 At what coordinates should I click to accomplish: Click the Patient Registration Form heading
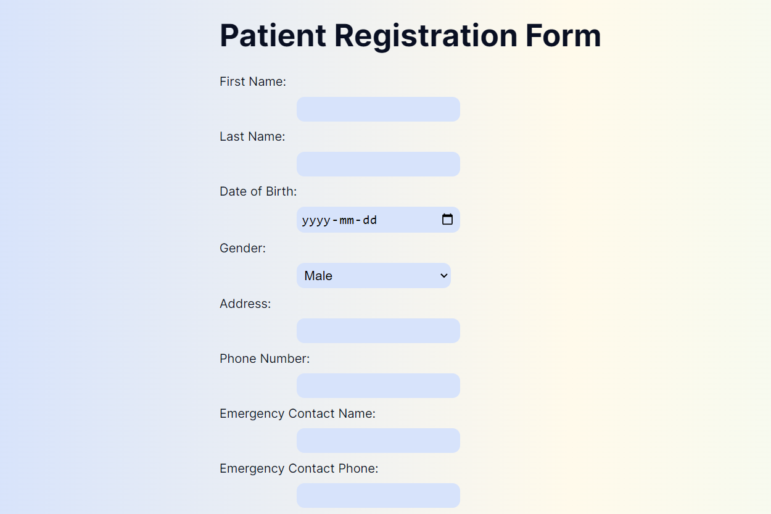tap(410, 35)
